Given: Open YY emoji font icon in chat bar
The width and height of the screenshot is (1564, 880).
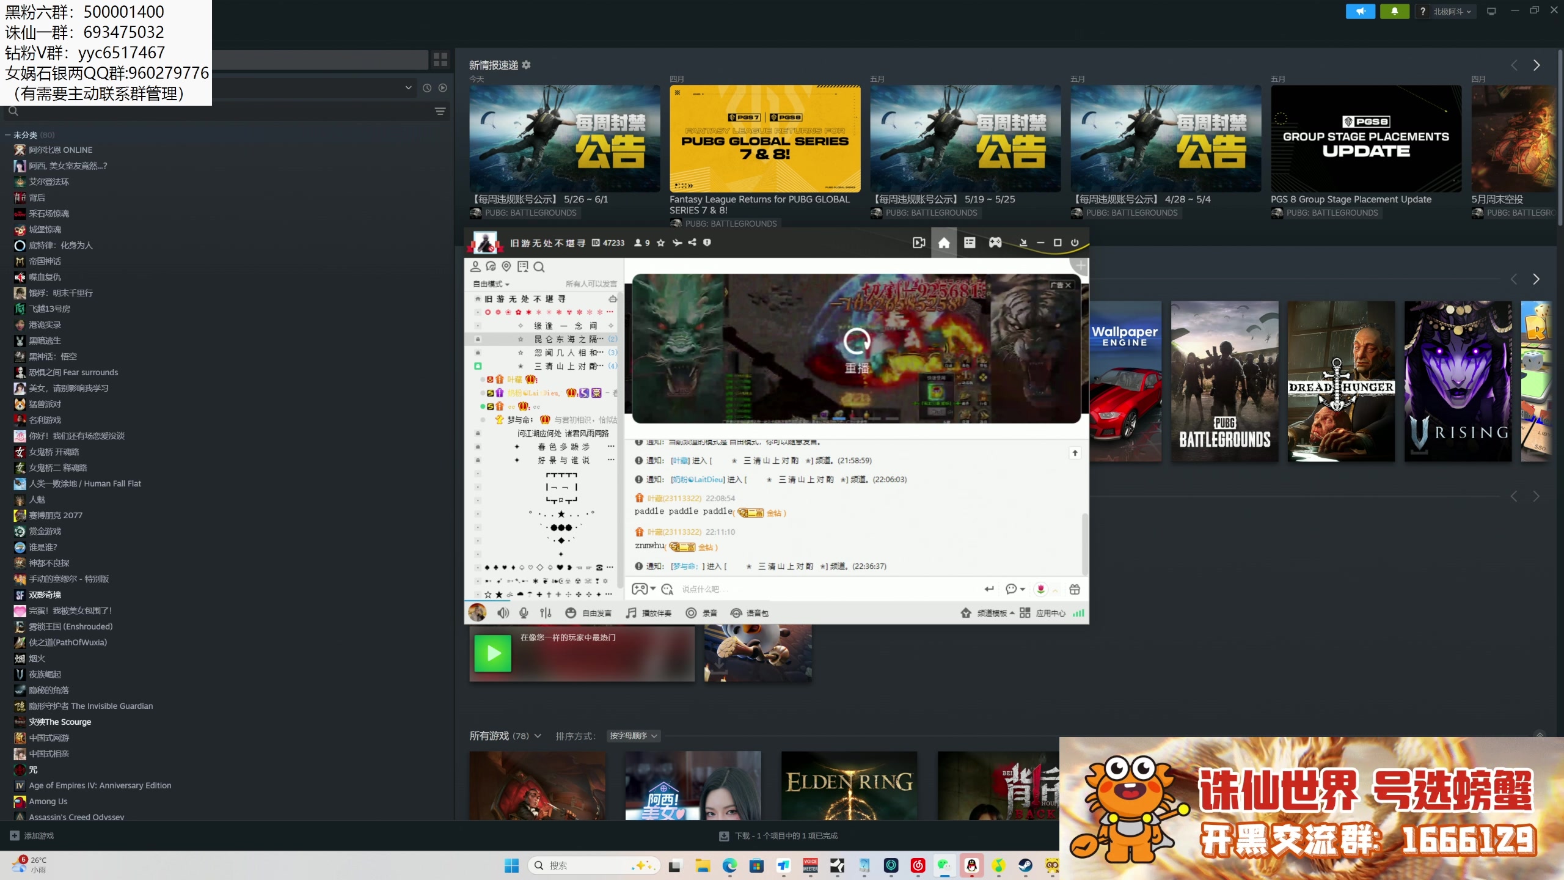Looking at the screenshot, I should pyautogui.click(x=667, y=589).
